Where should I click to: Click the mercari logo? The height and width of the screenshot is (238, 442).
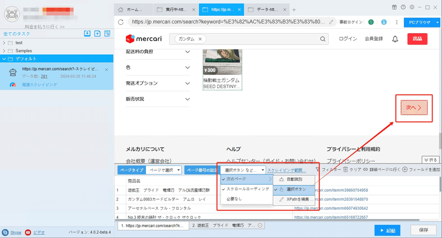[144, 39]
